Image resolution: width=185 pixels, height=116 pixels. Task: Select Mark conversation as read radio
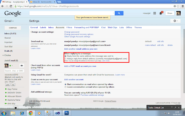[x=66, y=84]
